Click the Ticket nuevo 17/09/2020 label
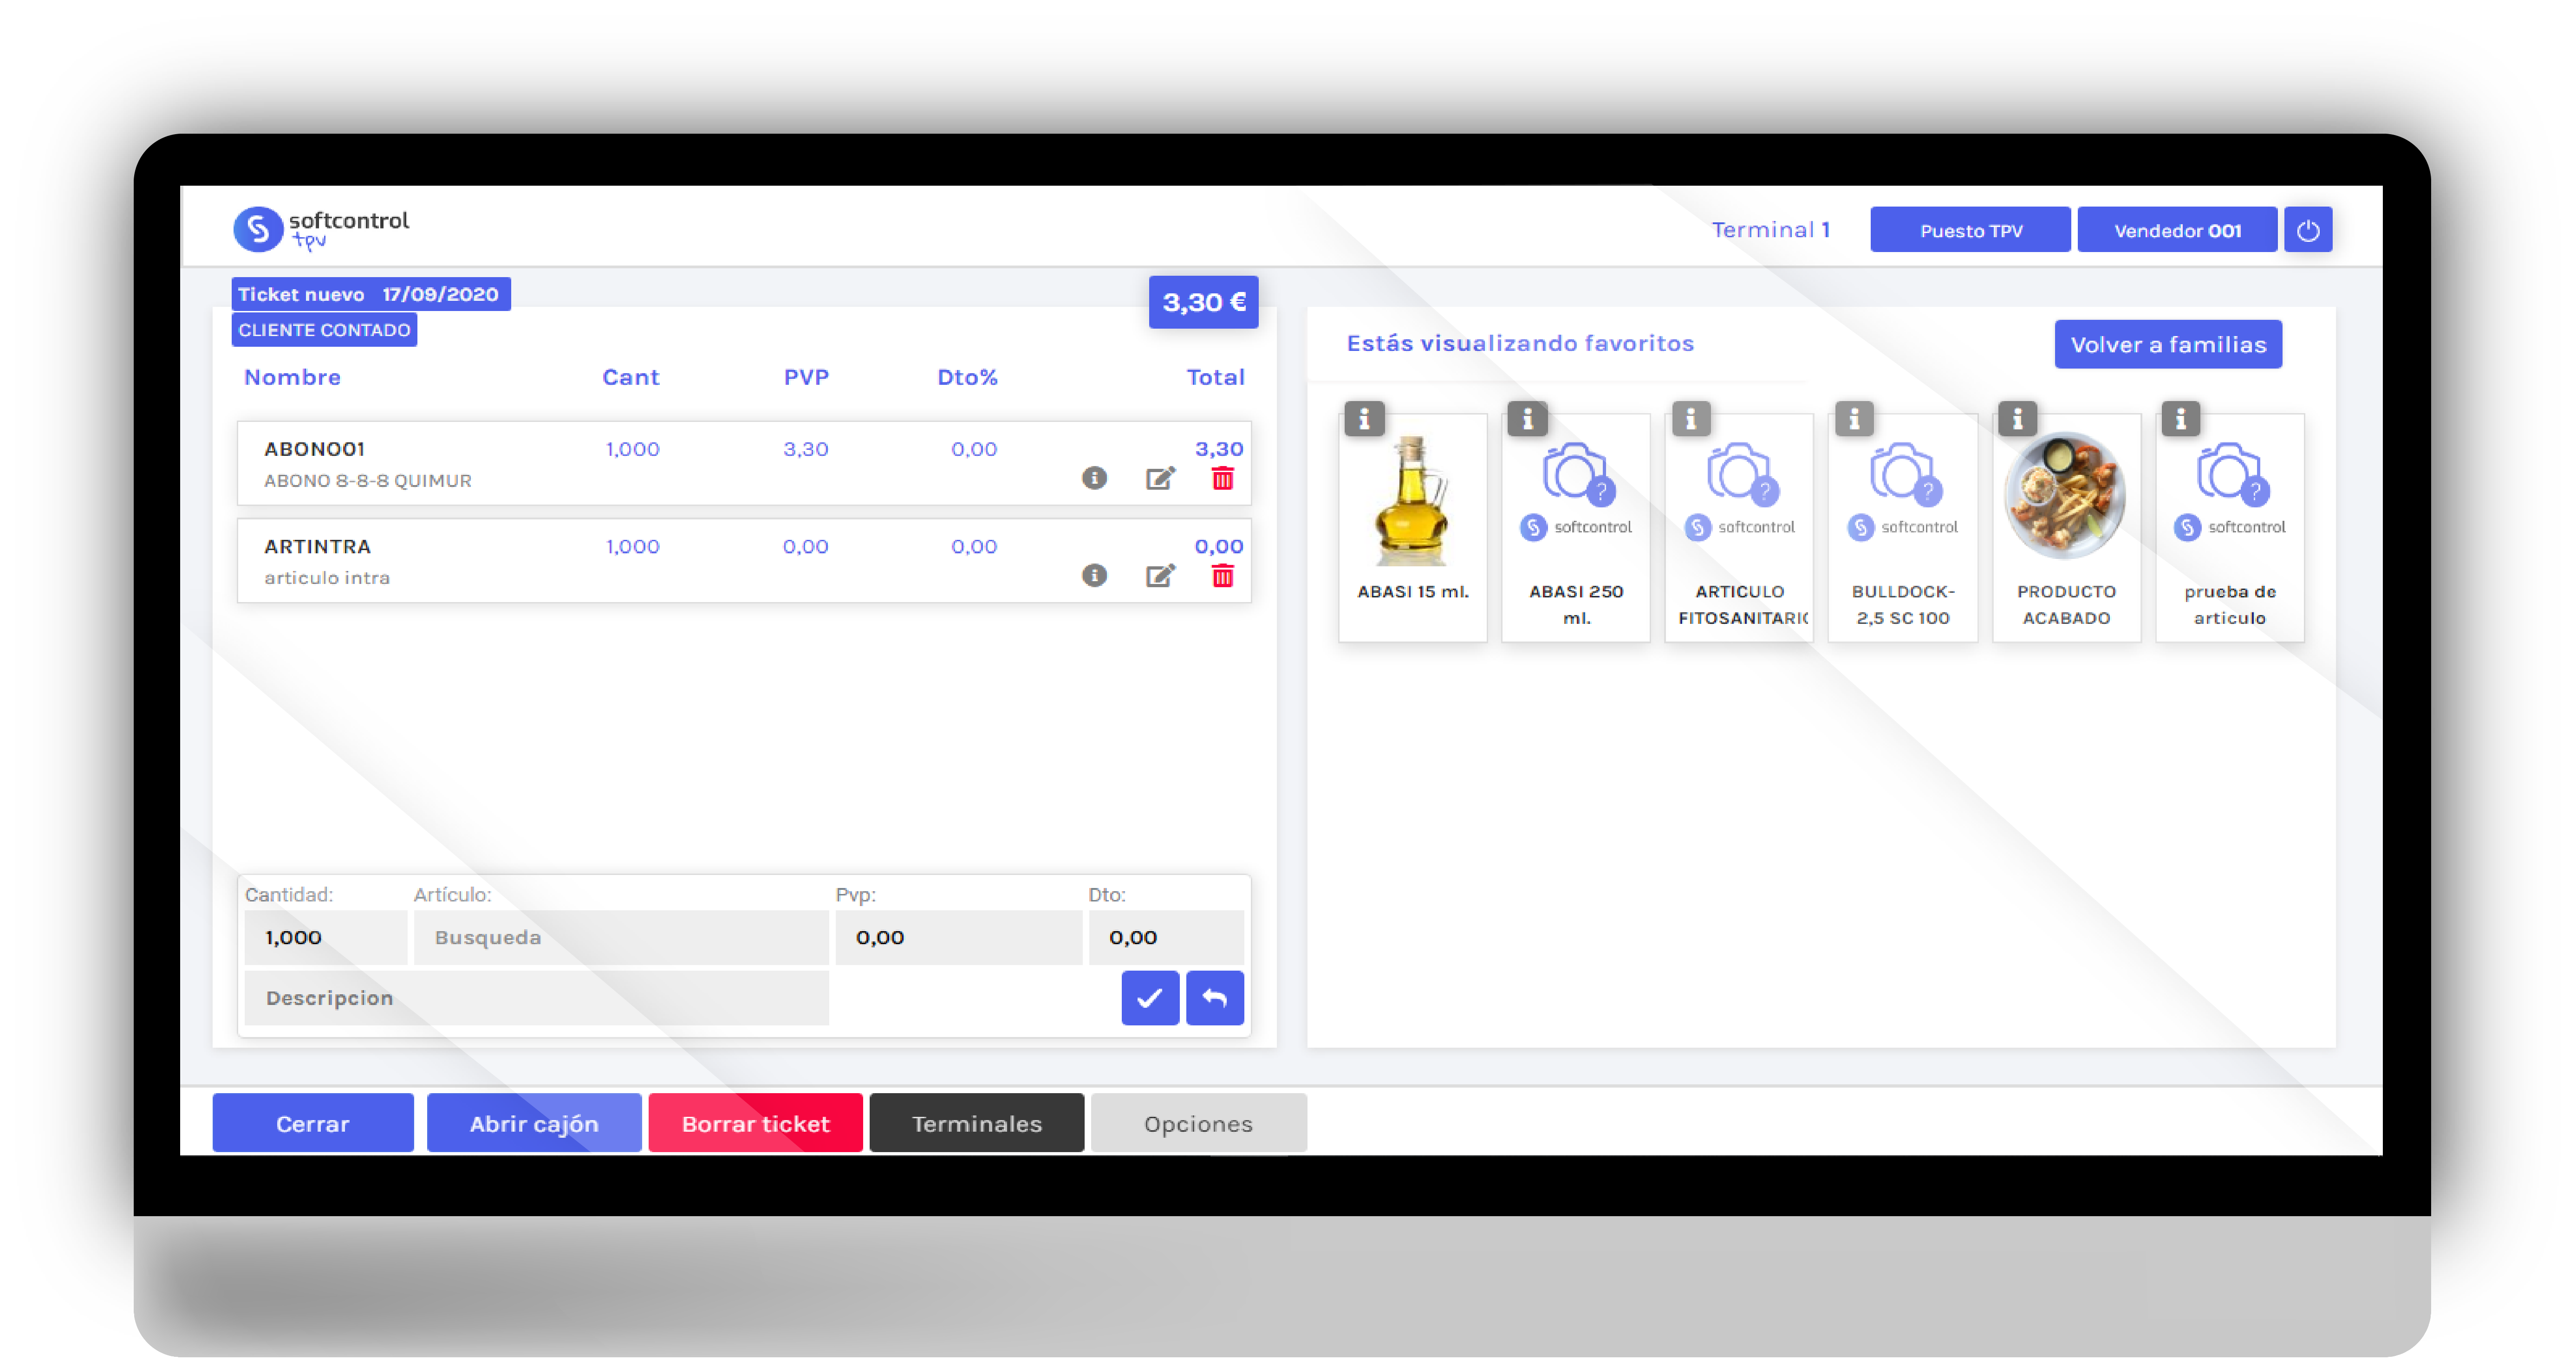The width and height of the screenshot is (2576, 1361). pos(371,293)
